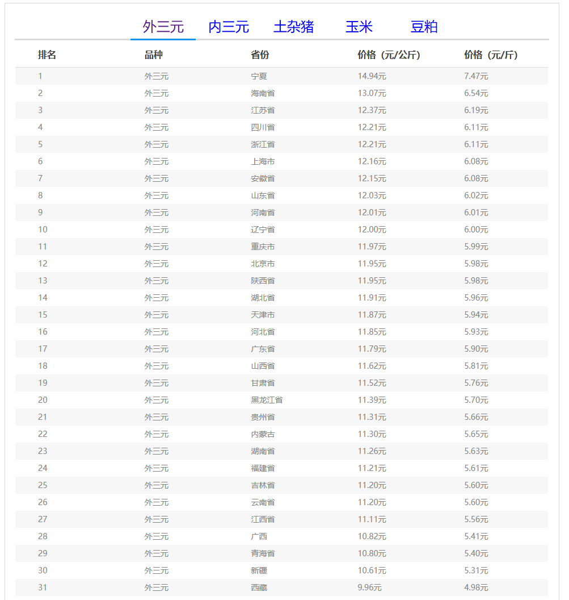This screenshot has height=600, width=569.
Task: Select the 上海市 province cell
Action: click(x=263, y=161)
